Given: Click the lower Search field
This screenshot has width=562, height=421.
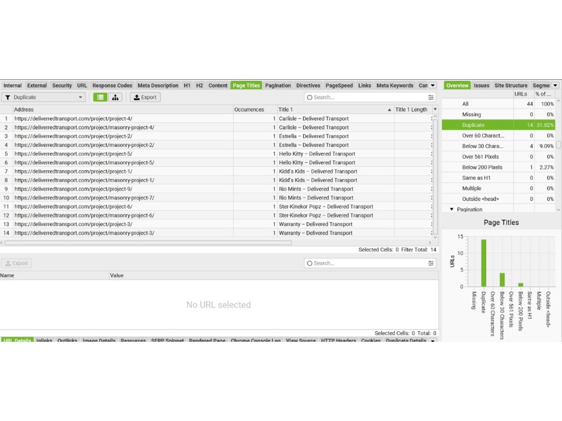Looking at the screenshot, I should coord(370,263).
